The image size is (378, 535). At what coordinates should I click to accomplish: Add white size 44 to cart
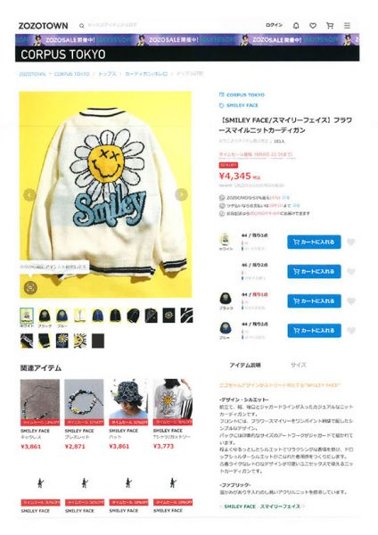pos(314,242)
